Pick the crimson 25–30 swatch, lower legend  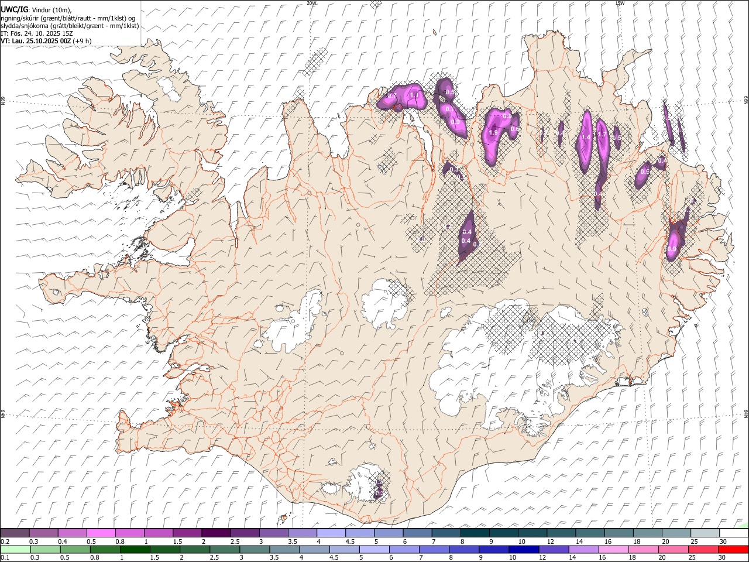[x=702, y=550]
